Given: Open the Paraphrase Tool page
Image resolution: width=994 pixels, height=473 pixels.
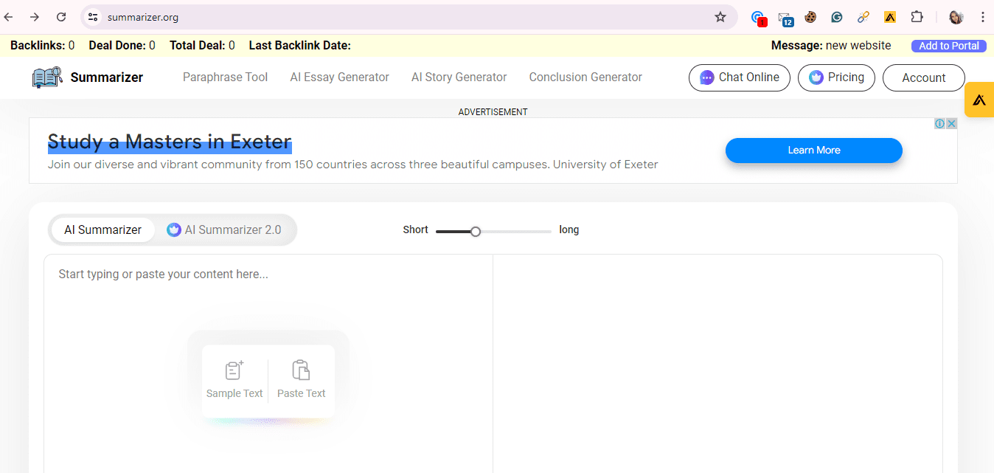Looking at the screenshot, I should pyautogui.click(x=225, y=77).
